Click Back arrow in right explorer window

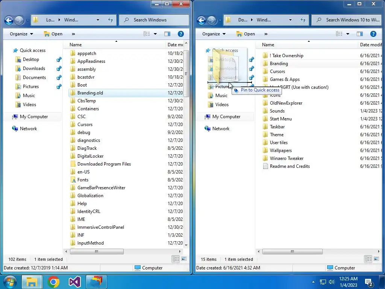click(x=202, y=20)
